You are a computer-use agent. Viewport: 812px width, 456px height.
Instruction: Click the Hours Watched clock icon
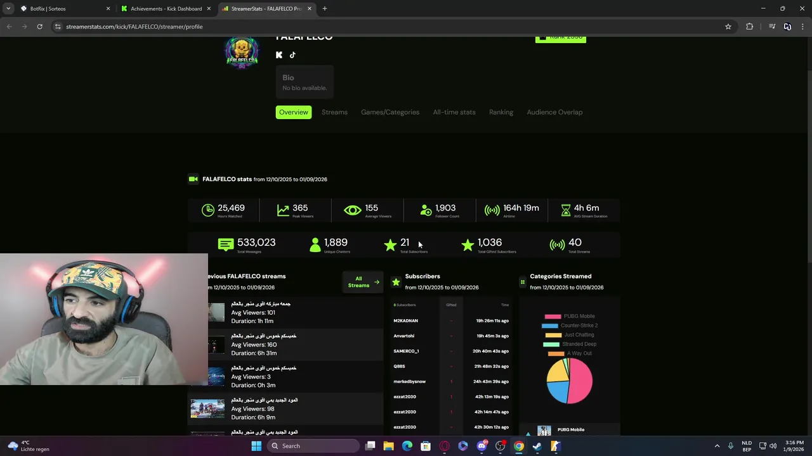[208, 210]
